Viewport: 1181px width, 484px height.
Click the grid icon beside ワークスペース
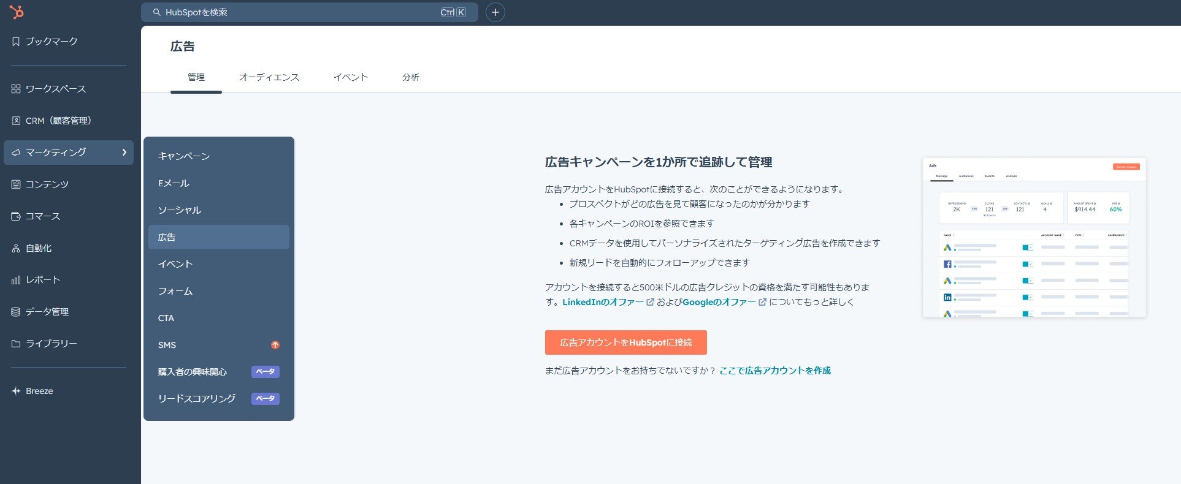click(x=16, y=89)
